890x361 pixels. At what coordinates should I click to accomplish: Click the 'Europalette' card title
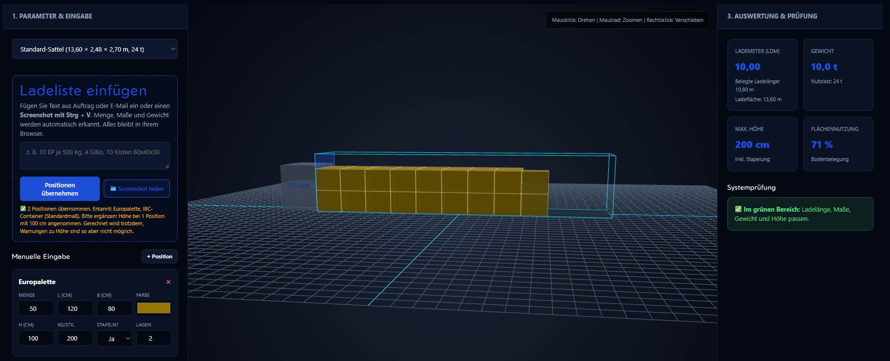(x=37, y=282)
